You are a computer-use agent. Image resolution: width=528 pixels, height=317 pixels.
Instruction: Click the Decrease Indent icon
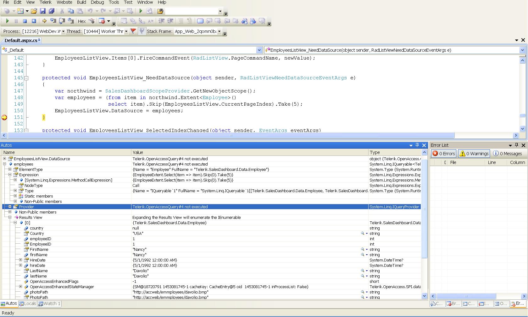[x=161, y=21]
